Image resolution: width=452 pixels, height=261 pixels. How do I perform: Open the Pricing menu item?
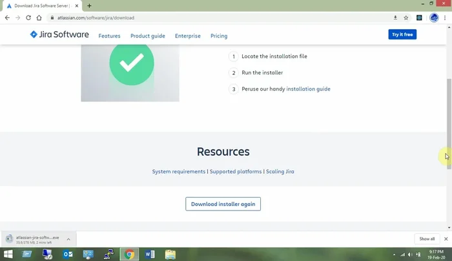click(x=219, y=36)
